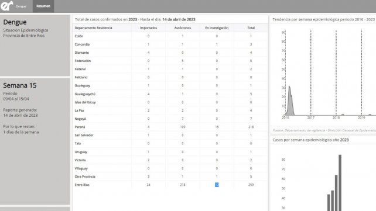
Task: Select the Paraná row name
Action: pyautogui.click(x=80, y=127)
